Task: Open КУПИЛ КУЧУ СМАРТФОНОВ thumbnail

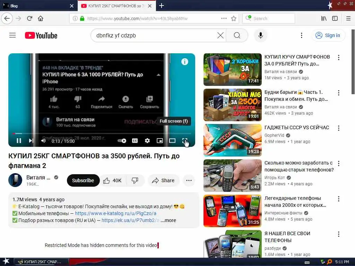Action: coord(233,69)
